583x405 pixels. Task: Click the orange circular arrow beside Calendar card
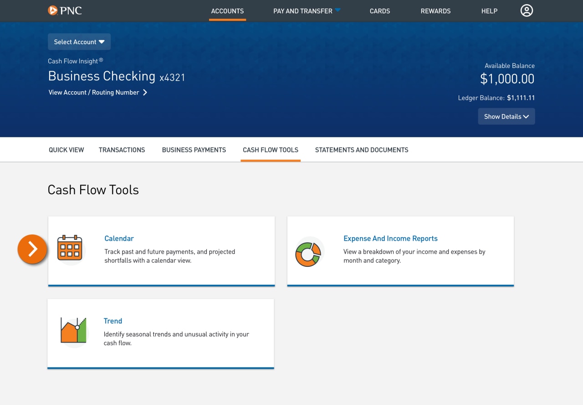(32, 249)
